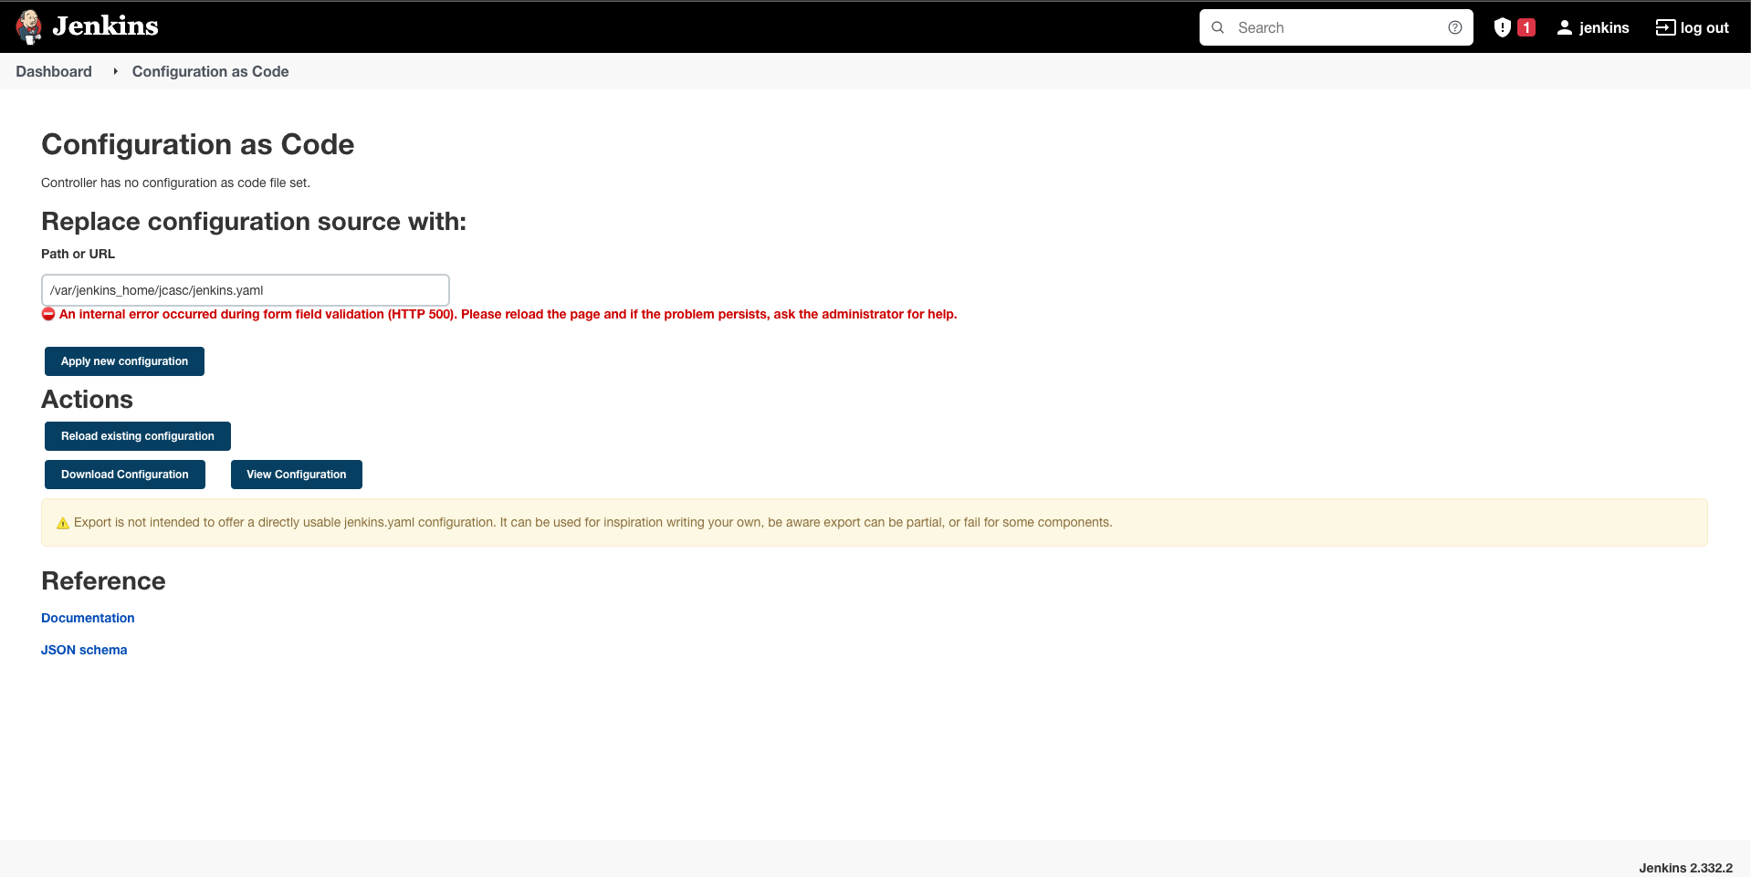1751x877 pixels.
Task: Select Configuration as Code in the breadcrumb
Action: [x=209, y=71]
